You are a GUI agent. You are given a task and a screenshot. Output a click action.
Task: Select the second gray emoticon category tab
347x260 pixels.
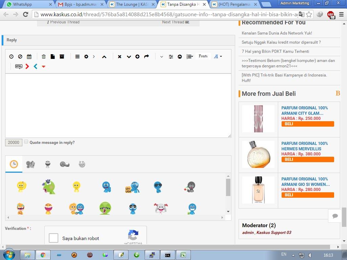point(47,164)
